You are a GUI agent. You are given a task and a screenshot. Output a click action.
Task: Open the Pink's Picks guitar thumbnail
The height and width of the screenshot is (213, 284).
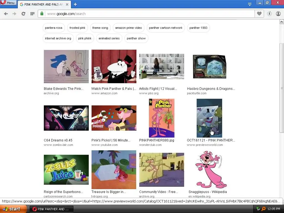[x=114, y=118]
